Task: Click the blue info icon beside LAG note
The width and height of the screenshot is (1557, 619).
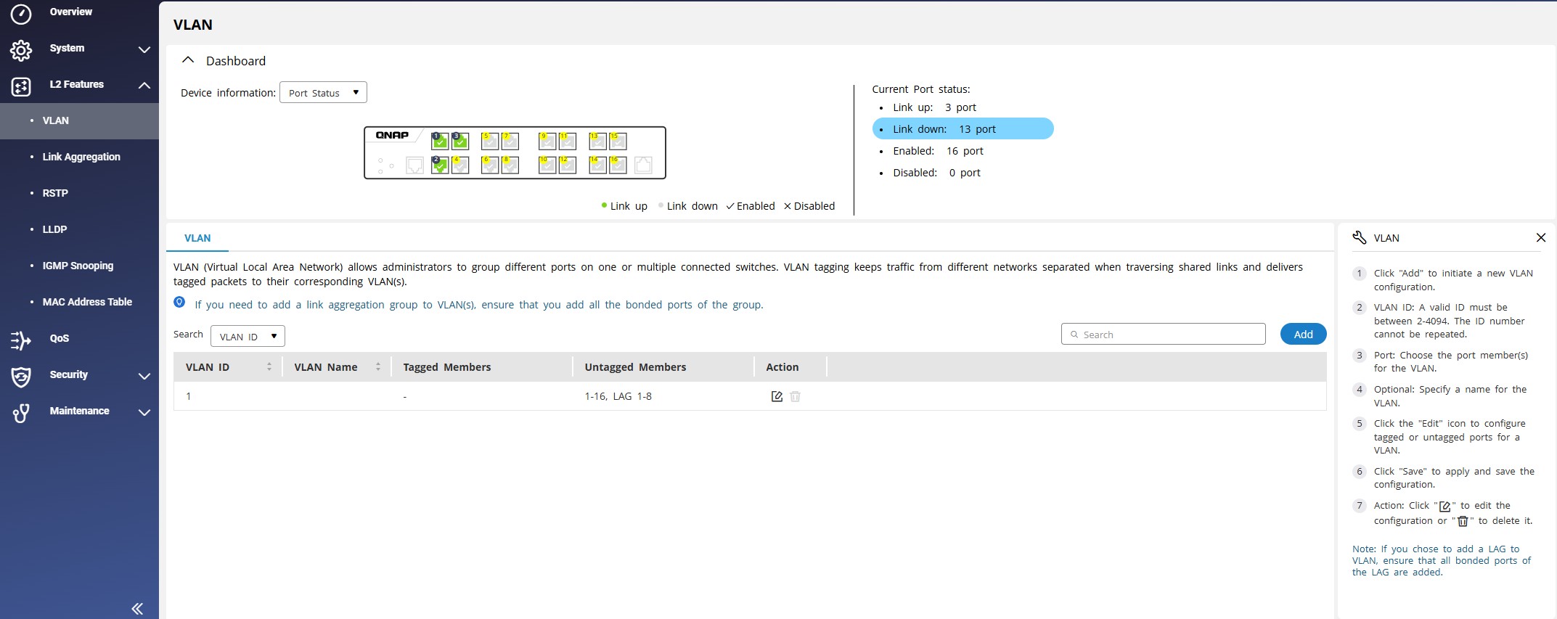Action: coord(179,303)
